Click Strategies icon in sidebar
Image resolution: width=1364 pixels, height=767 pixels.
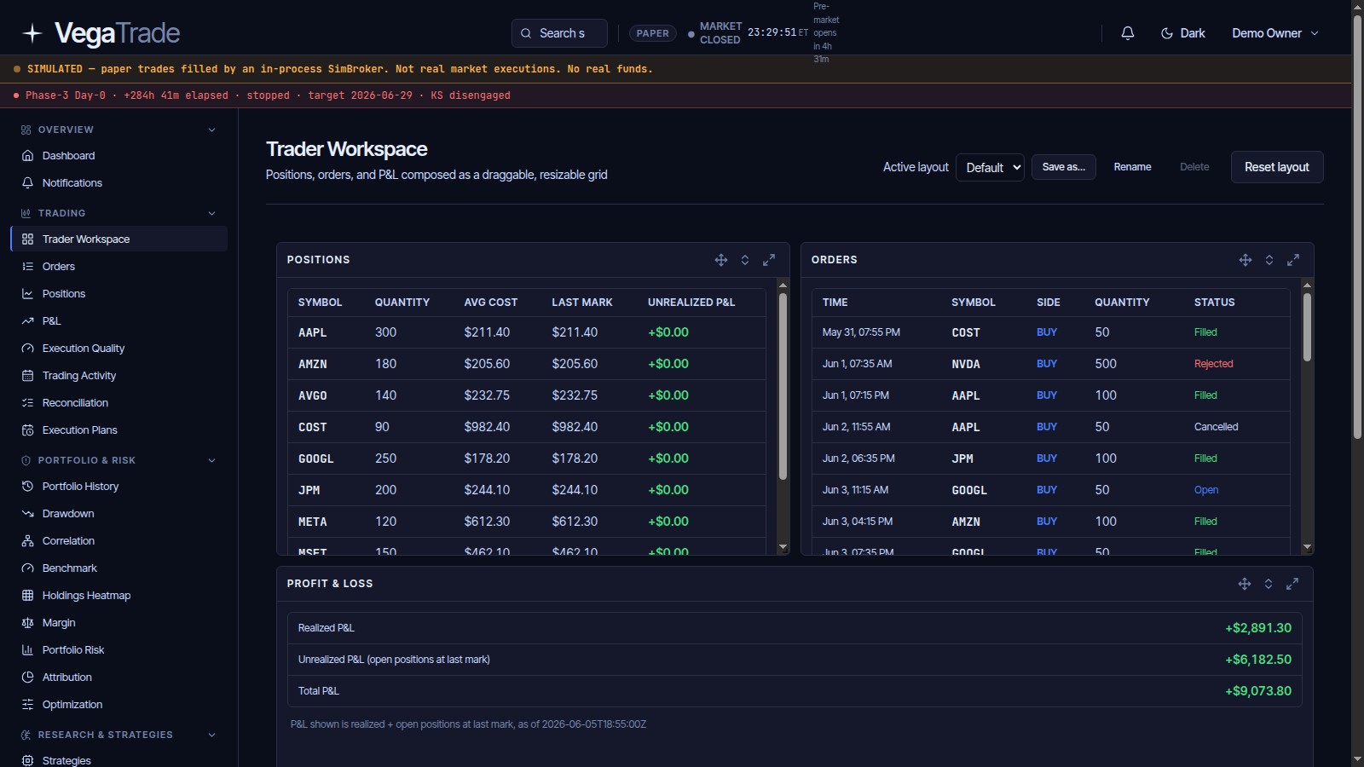(27, 761)
